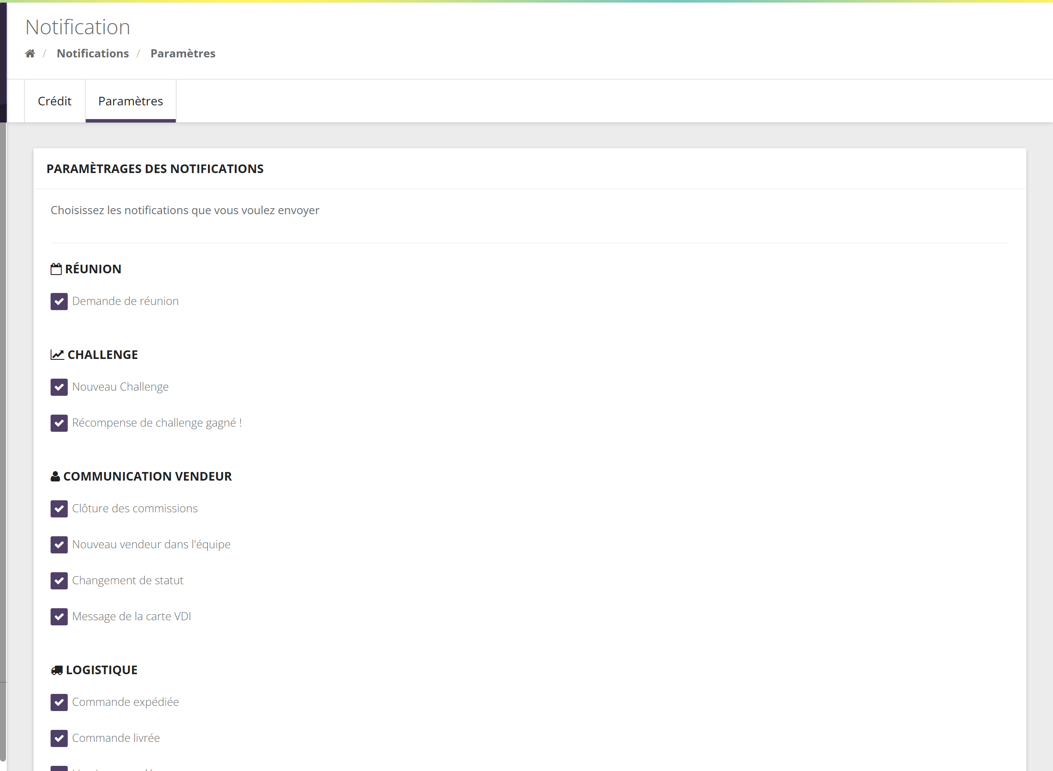Screen dimensions: 1053x771
Task: Click the truck icon beside LOGISTIQUE
Action: [x=57, y=670]
